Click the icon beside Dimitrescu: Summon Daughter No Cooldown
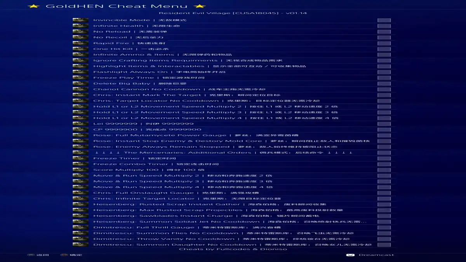 [x=80, y=245]
